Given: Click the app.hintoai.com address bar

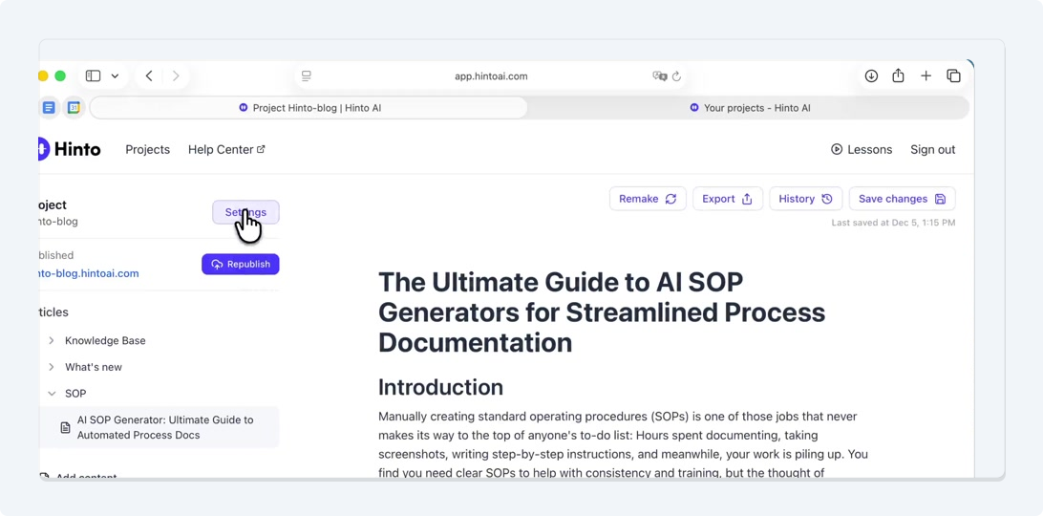Looking at the screenshot, I should pos(491,76).
